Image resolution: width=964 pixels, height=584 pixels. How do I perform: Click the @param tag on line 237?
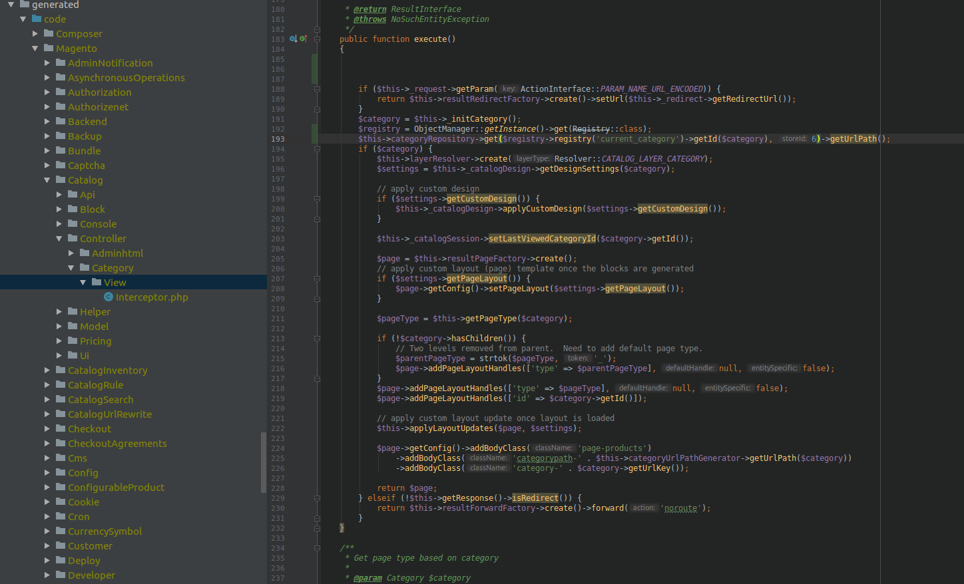pos(367,578)
